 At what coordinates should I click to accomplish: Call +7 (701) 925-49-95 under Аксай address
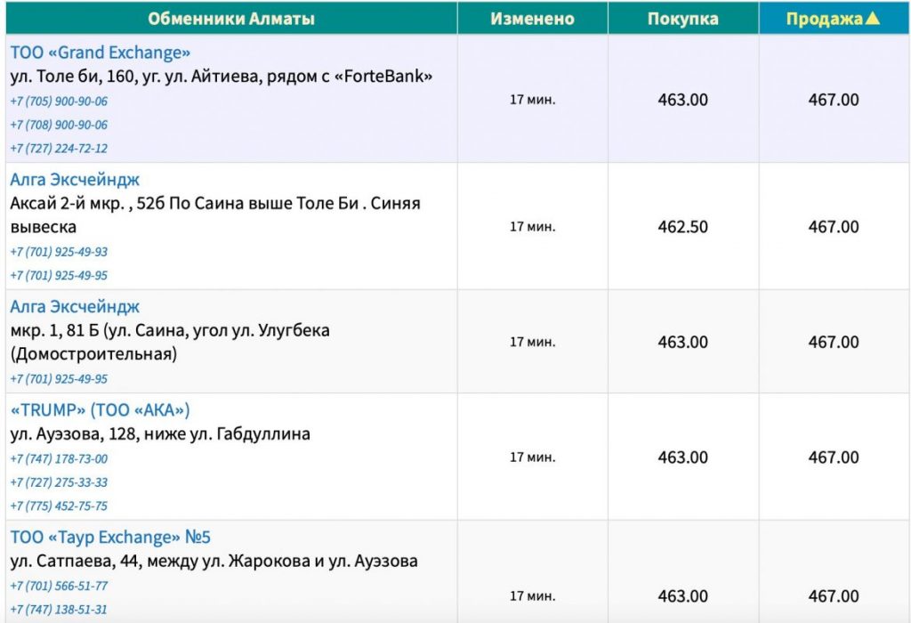pyautogui.click(x=59, y=275)
